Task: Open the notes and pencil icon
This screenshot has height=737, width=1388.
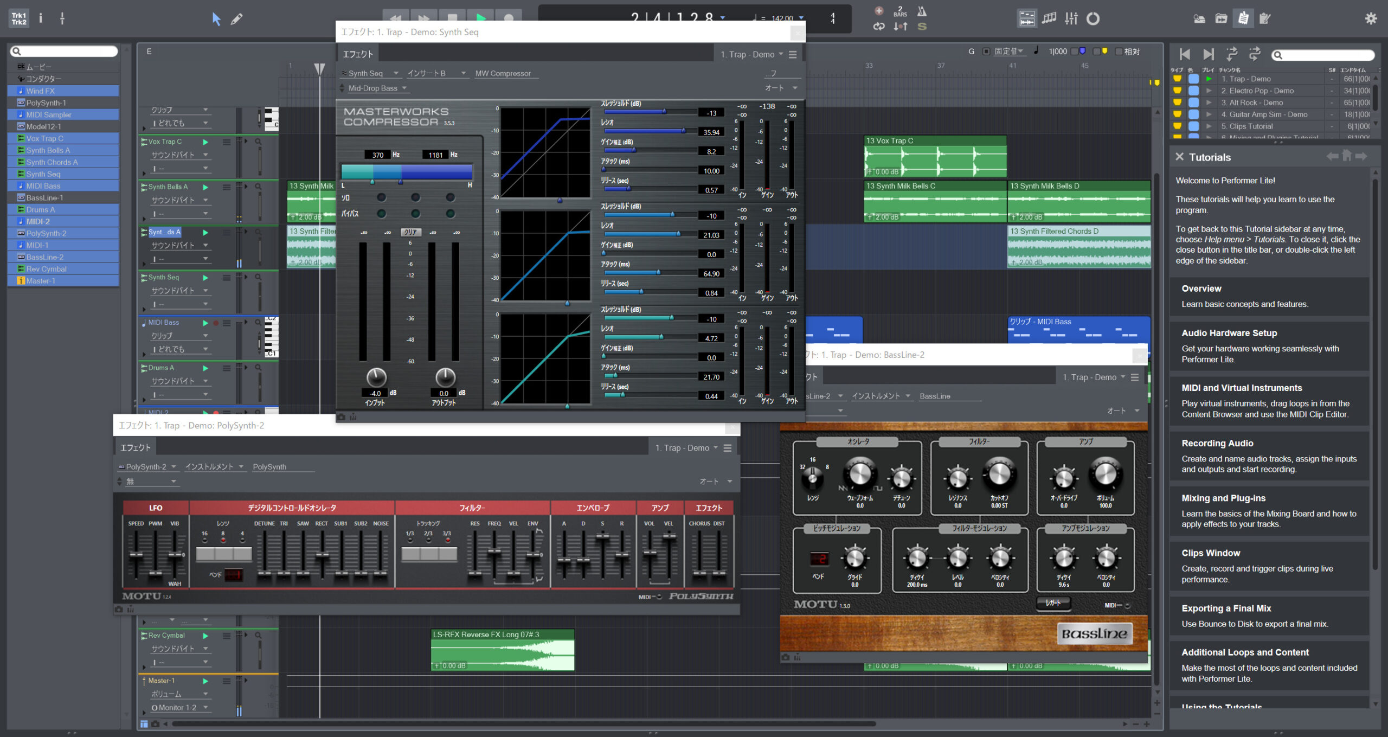Action: pos(1265,19)
